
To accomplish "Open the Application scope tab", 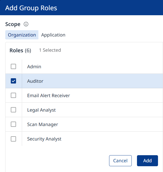I will click(53, 35).
